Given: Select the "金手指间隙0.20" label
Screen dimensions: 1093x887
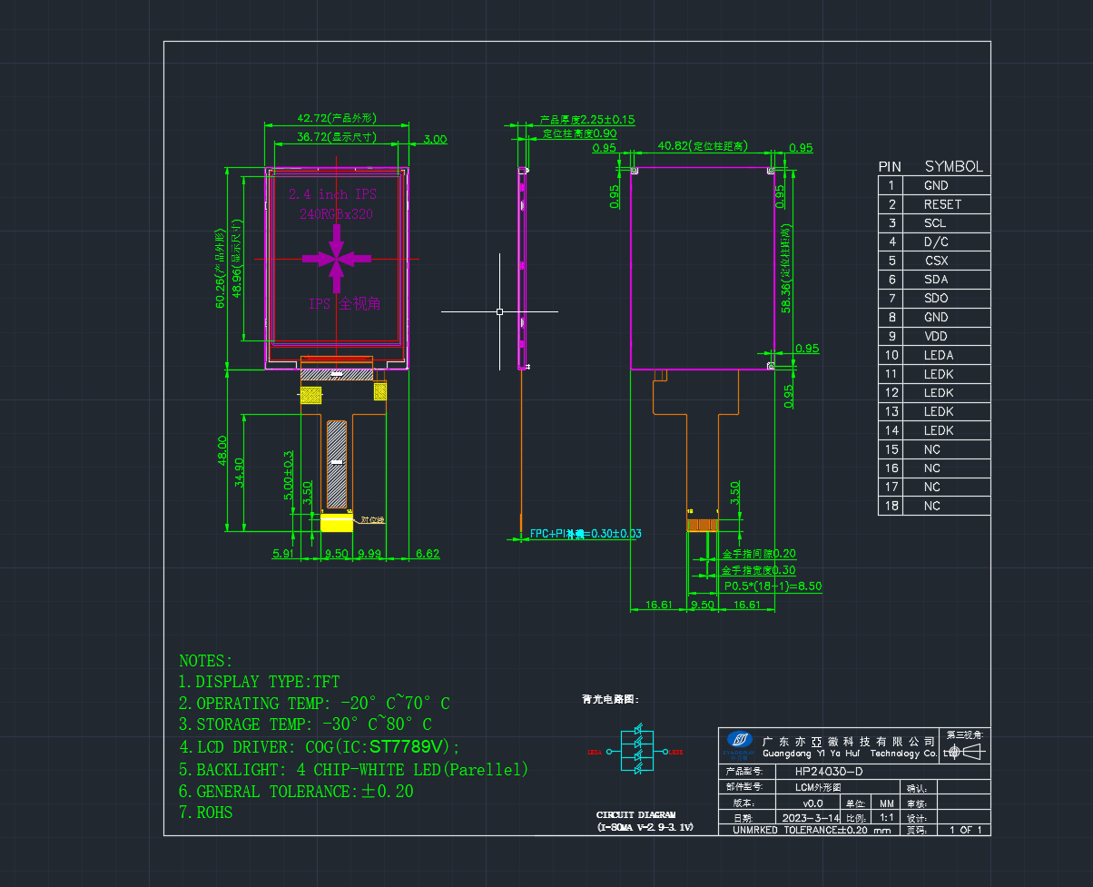Looking at the screenshot, I should 759,553.
